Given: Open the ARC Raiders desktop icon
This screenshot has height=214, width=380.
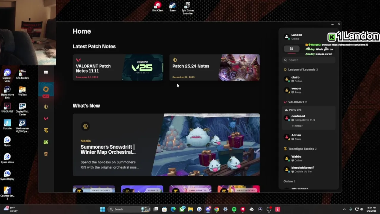Looking at the screenshot, I should pyautogui.click(x=22, y=74).
